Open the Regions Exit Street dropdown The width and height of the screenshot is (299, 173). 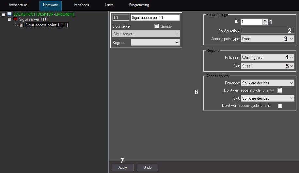pyautogui.click(x=267, y=66)
